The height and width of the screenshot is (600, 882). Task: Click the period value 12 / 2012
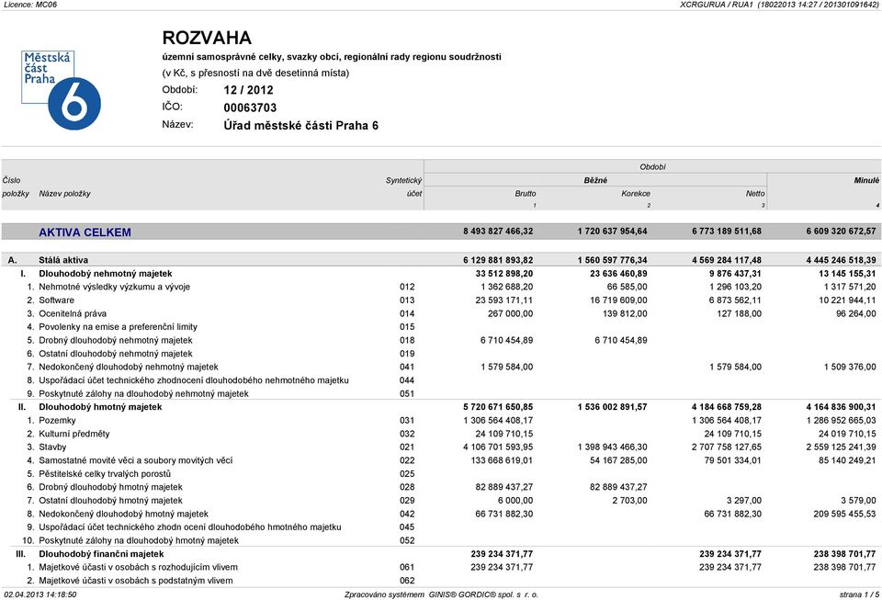[x=248, y=90]
